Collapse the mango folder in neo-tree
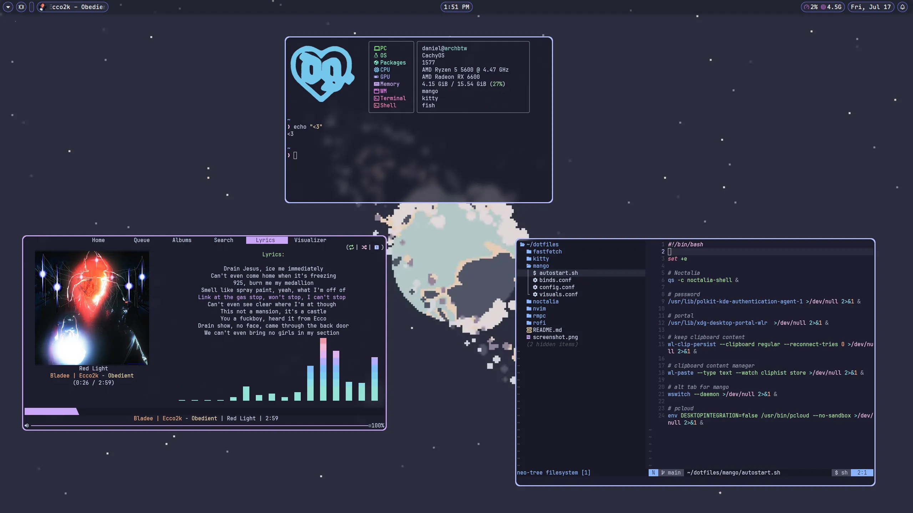 coord(537,266)
